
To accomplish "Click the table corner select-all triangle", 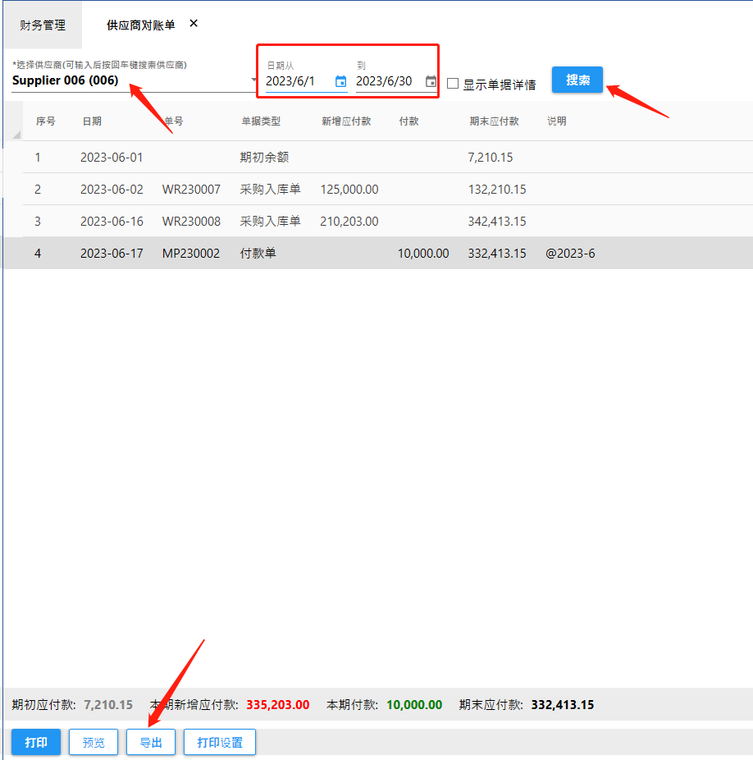I will [16, 134].
